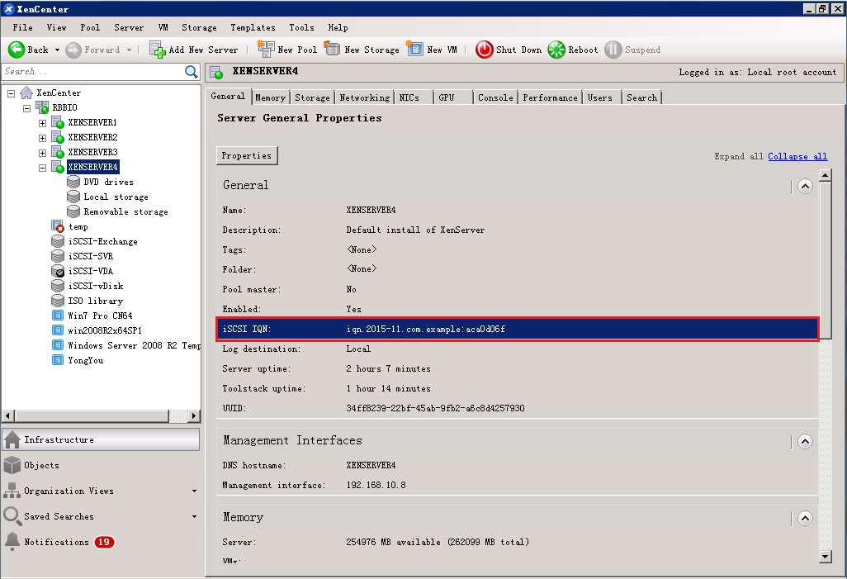Click the tree pane scroll right arrow
847x579 pixels.
click(x=194, y=415)
